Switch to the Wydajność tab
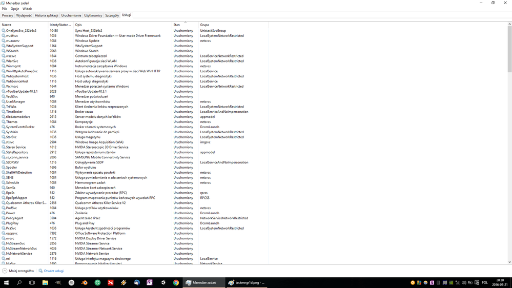The height and width of the screenshot is (288, 512). coord(24,15)
